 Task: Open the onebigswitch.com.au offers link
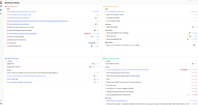click(19, 24)
